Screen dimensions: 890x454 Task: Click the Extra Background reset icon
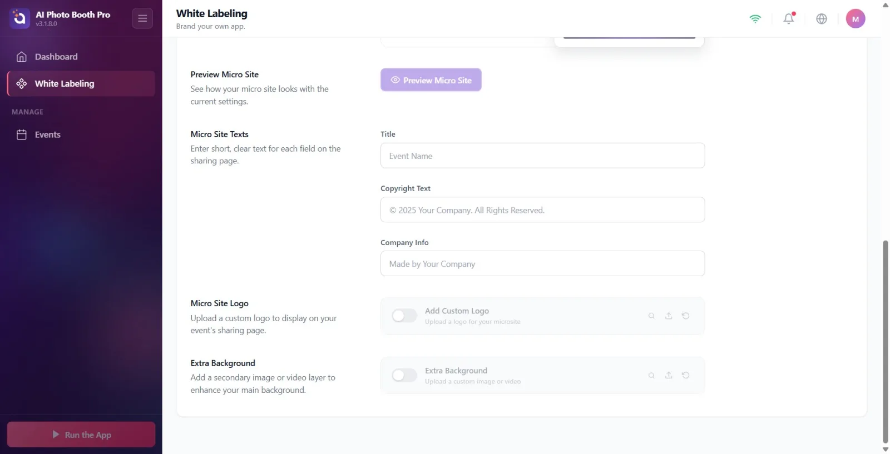686,375
